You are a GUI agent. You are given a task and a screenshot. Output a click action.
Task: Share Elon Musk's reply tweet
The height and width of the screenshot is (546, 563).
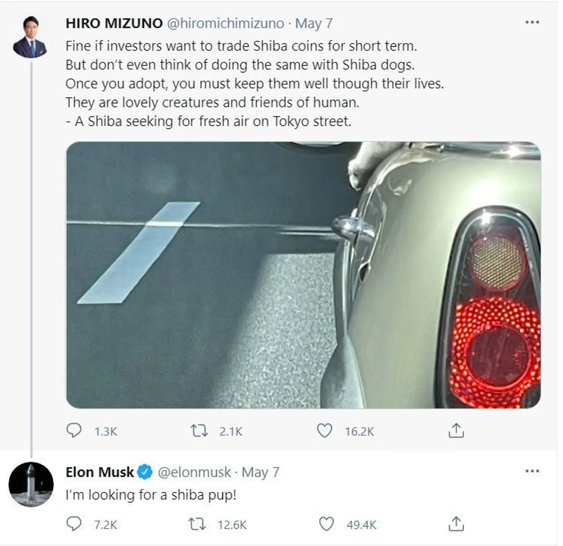tap(456, 524)
